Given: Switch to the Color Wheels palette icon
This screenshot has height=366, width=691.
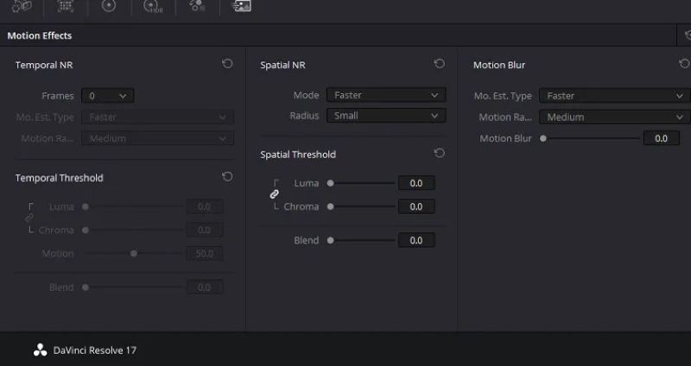Looking at the screenshot, I should pos(109,6).
